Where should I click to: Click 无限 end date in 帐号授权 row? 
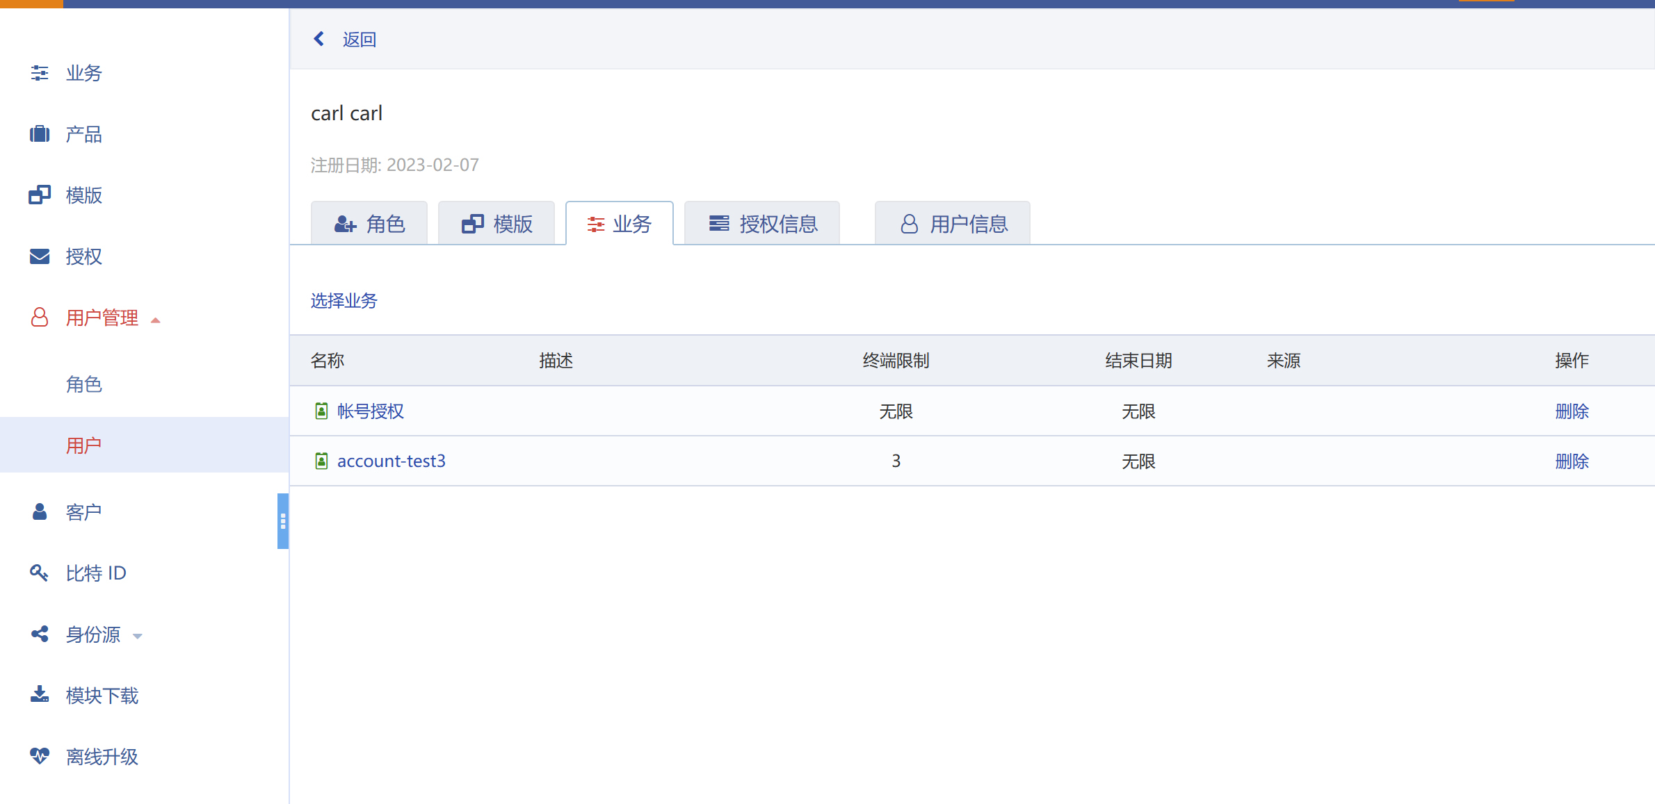coord(1139,411)
